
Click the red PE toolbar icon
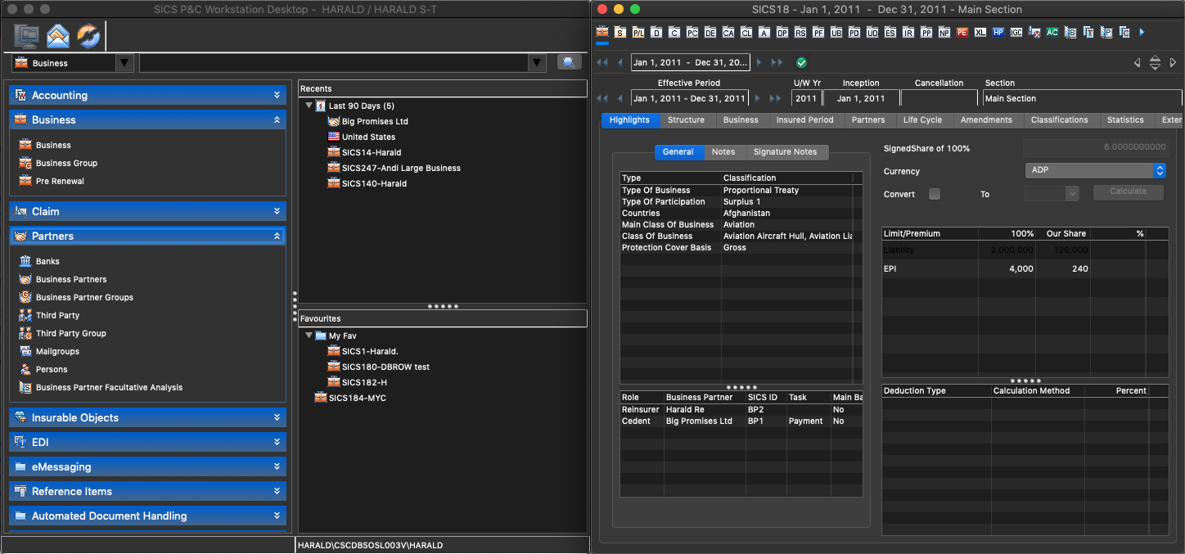tap(962, 33)
